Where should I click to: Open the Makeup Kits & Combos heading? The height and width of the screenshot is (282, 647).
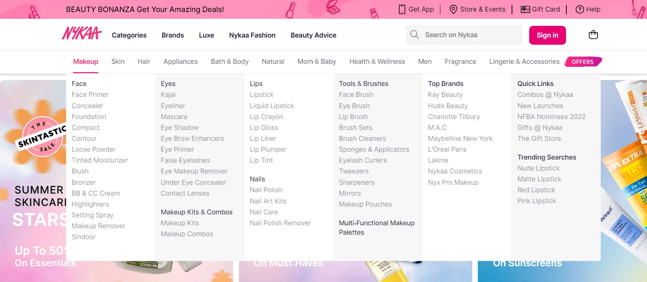pyautogui.click(x=197, y=212)
